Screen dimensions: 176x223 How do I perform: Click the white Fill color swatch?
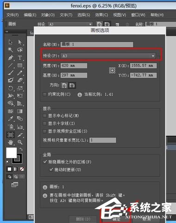tap(11, 153)
